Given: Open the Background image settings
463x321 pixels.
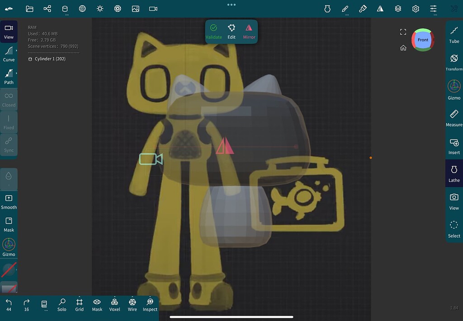Looking at the screenshot, I should pyautogui.click(x=135, y=9).
